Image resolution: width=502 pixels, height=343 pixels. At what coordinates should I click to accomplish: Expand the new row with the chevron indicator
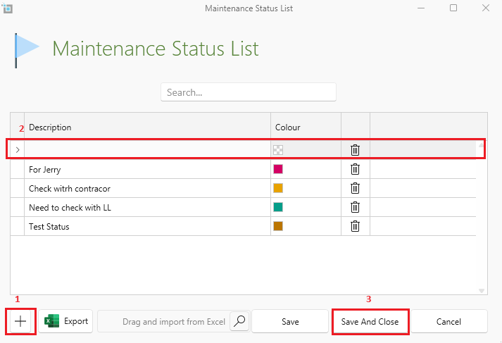pyautogui.click(x=17, y=149)
